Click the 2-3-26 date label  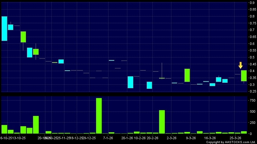click(171, 138)
